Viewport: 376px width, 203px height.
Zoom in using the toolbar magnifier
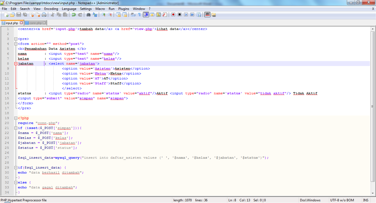[103, 15]
